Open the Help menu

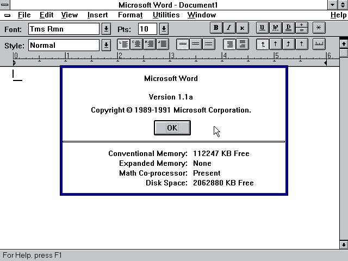click(338, 15)
